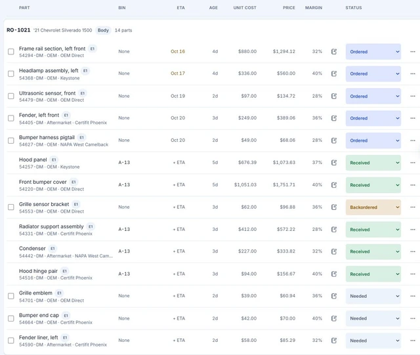Open edit note icon for Hood hinge pair

coord(334,274)
